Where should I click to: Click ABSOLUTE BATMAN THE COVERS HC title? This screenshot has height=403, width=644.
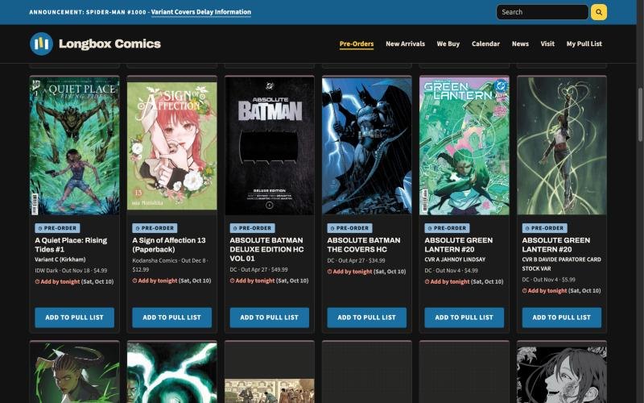pyautogui.click(x=364, y=245)
